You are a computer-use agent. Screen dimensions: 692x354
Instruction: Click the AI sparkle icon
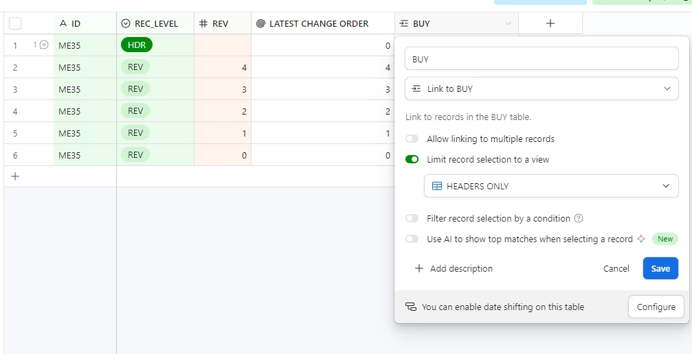[x=641, y=239]
